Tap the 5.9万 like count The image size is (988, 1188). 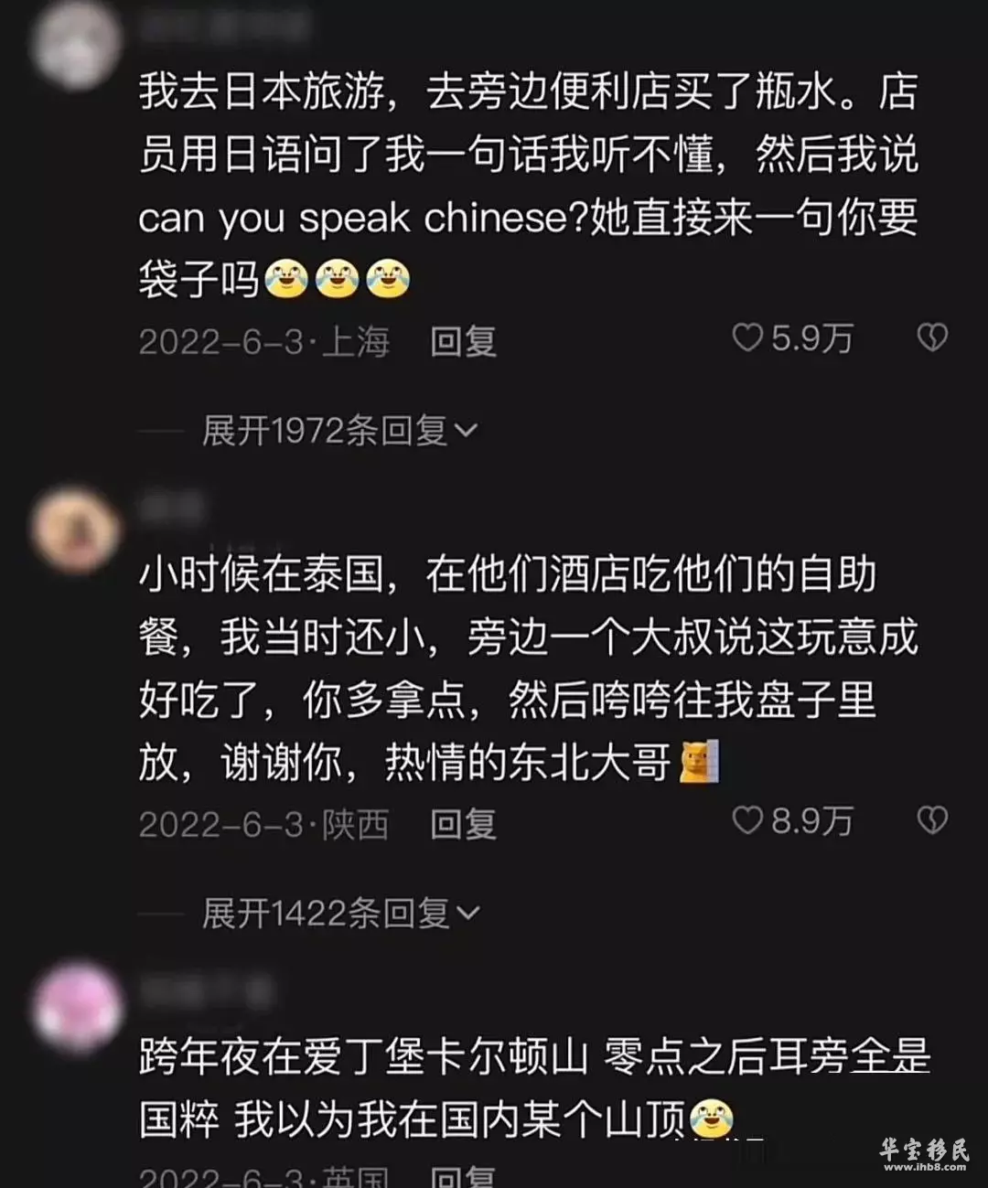coord(812,338)
